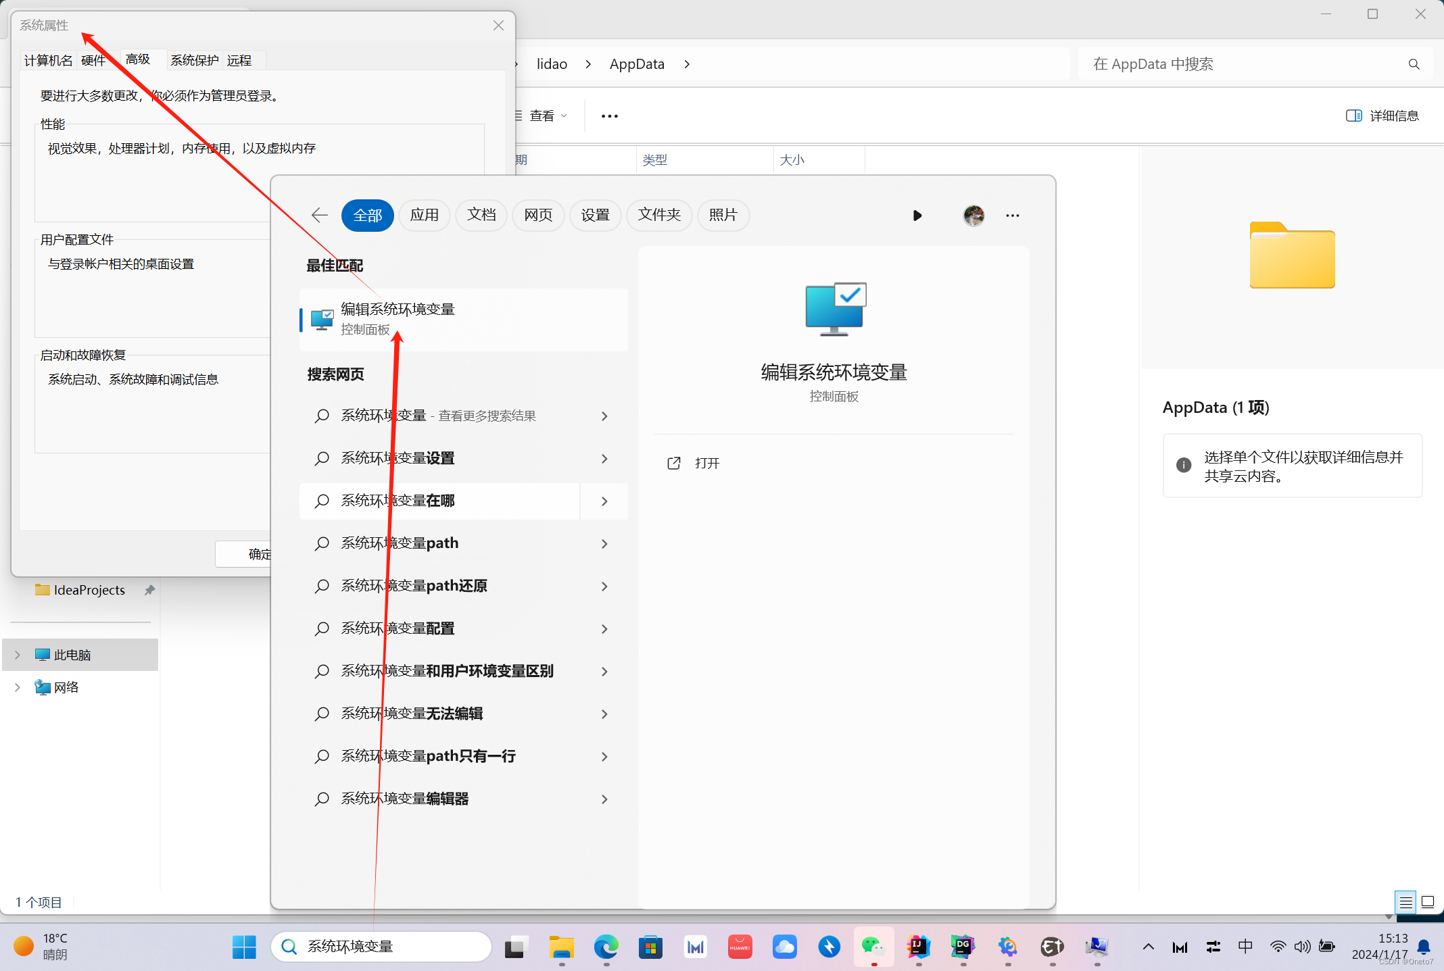Click the Windows Start button
This screenshot has width=1444, height=971.
[244, 947]
